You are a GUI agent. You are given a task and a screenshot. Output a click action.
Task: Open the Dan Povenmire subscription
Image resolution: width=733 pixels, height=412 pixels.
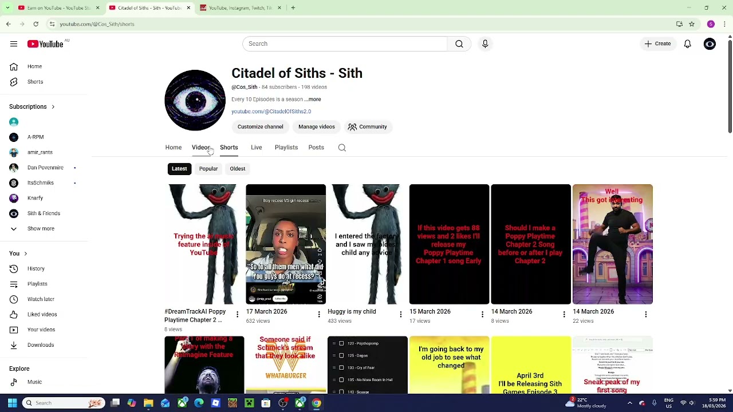pos(45,168)
